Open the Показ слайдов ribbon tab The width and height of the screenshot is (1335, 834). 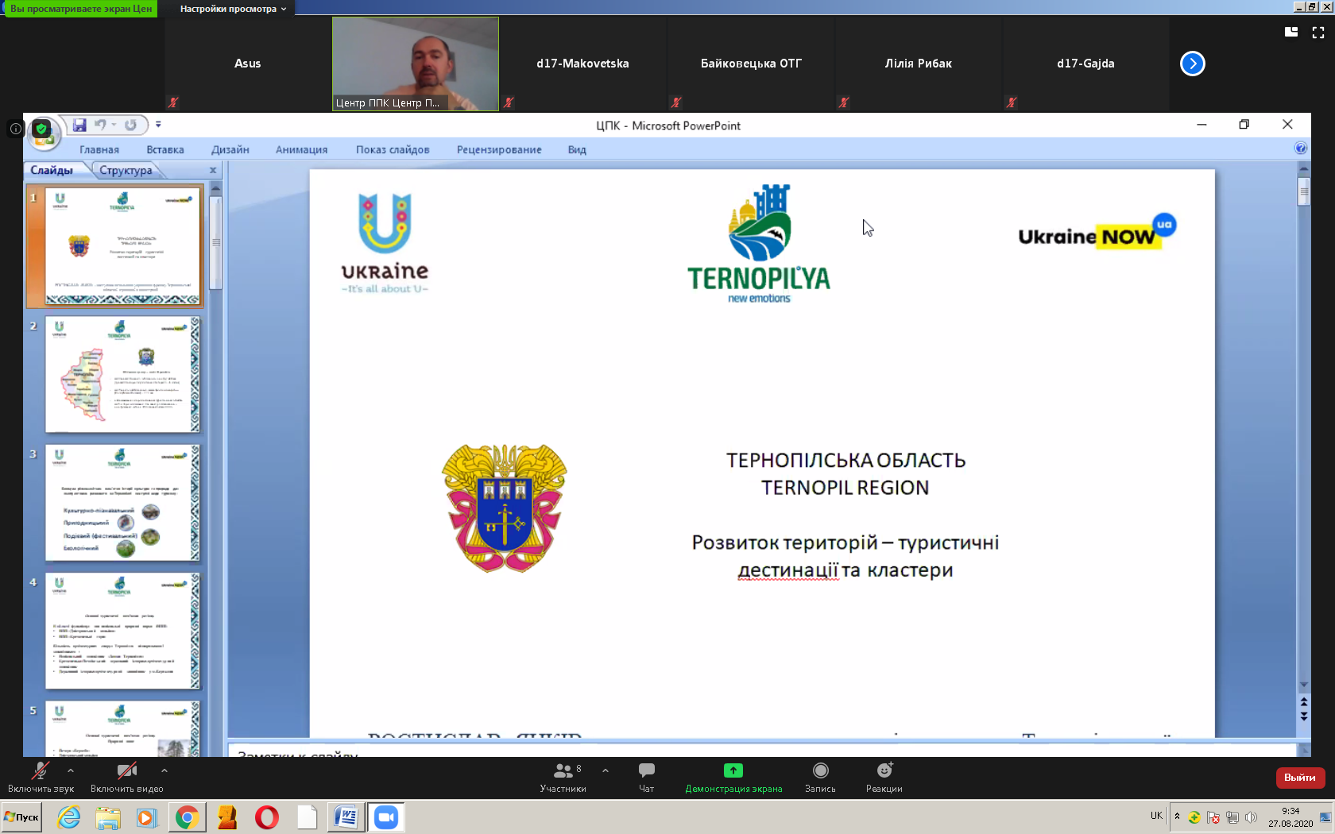[393, 149]
